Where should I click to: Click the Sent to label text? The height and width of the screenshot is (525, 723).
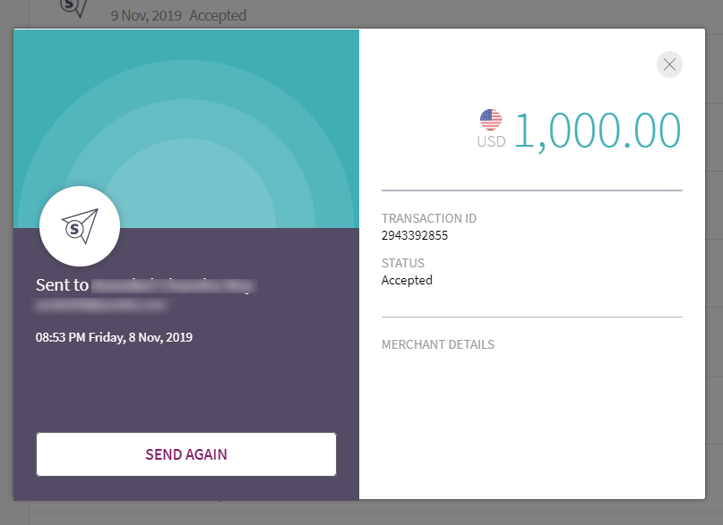(62, 285)
